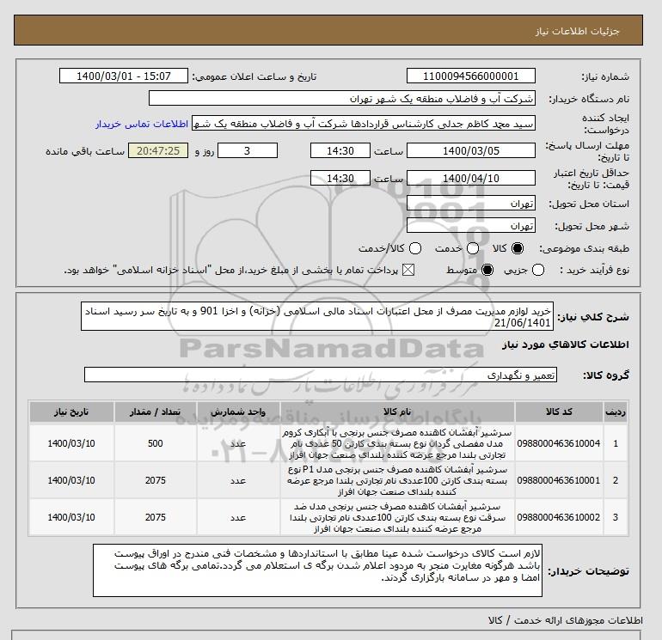The image size is (662, 640).
Task: Select the متوسط purchase process radio
Action: [487, 270]
